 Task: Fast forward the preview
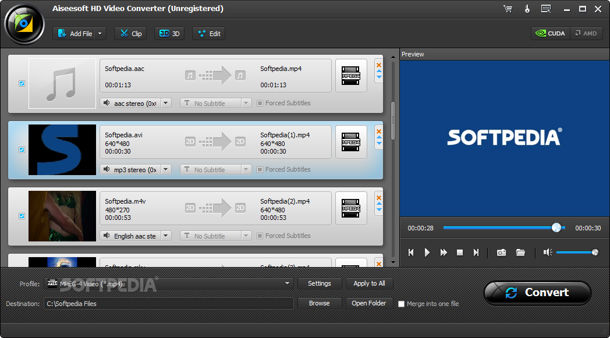(x=444, y=252)
